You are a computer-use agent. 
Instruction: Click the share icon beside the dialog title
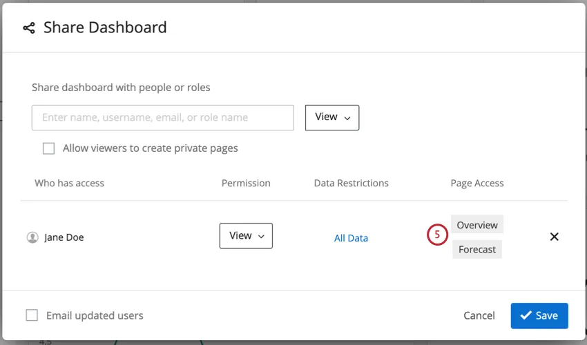[28, 28]
